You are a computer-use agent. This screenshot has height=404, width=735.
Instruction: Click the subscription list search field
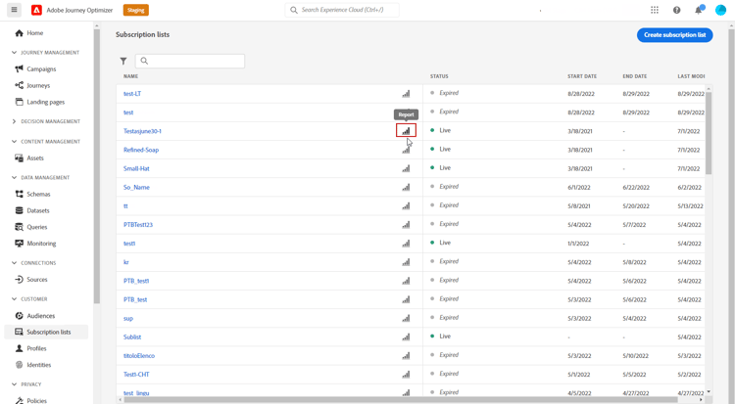[x=190, y=61]
